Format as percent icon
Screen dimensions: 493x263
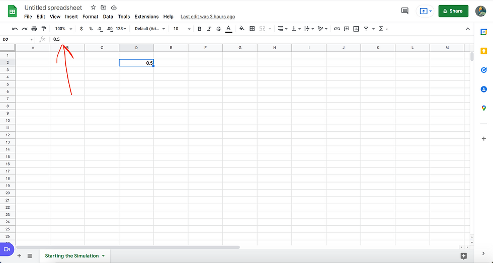91,29
